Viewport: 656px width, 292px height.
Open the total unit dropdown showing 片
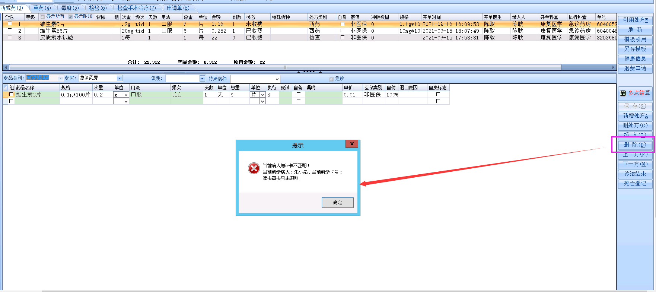click(x=262, y=95)
